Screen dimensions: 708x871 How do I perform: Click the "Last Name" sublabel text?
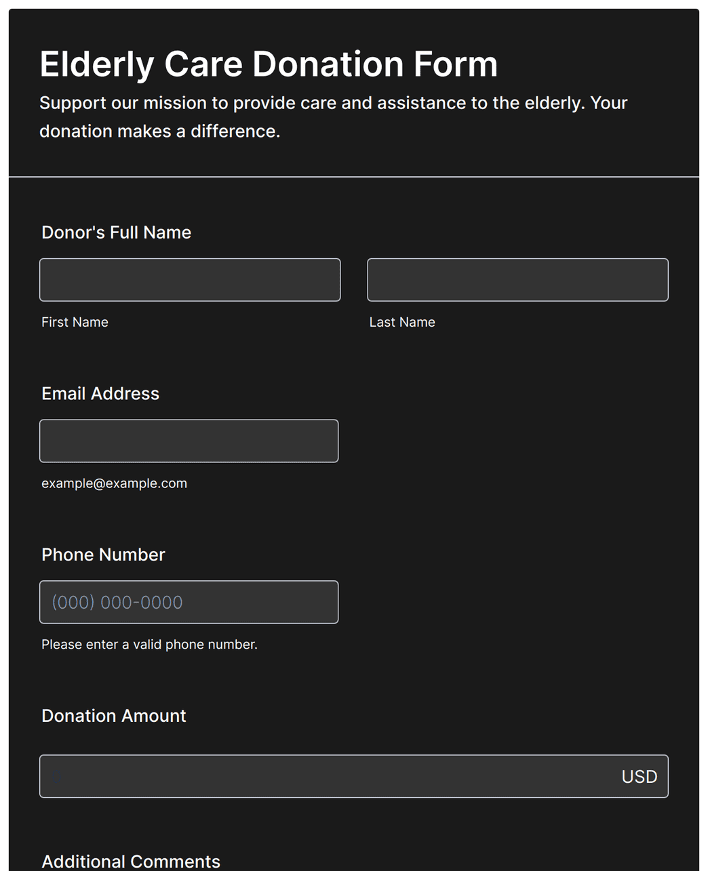tap(402, 323)
